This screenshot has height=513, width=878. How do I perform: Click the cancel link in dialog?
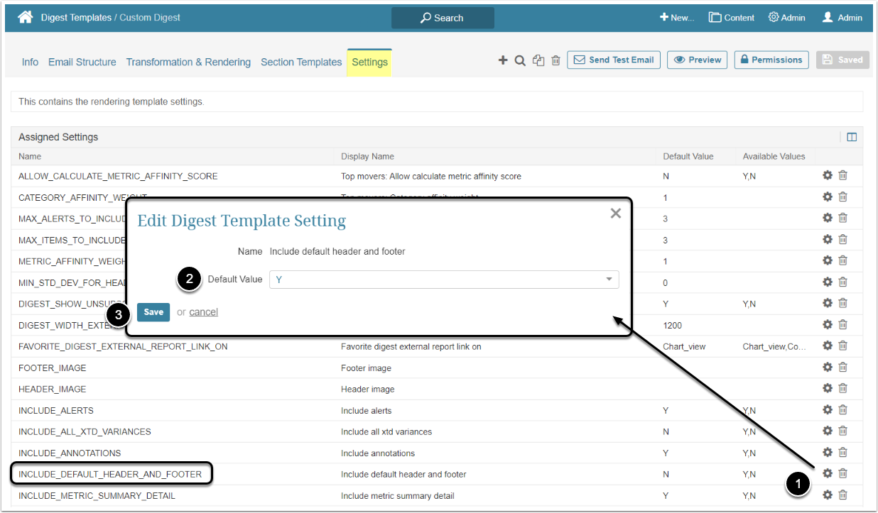(x=204, y=312)
